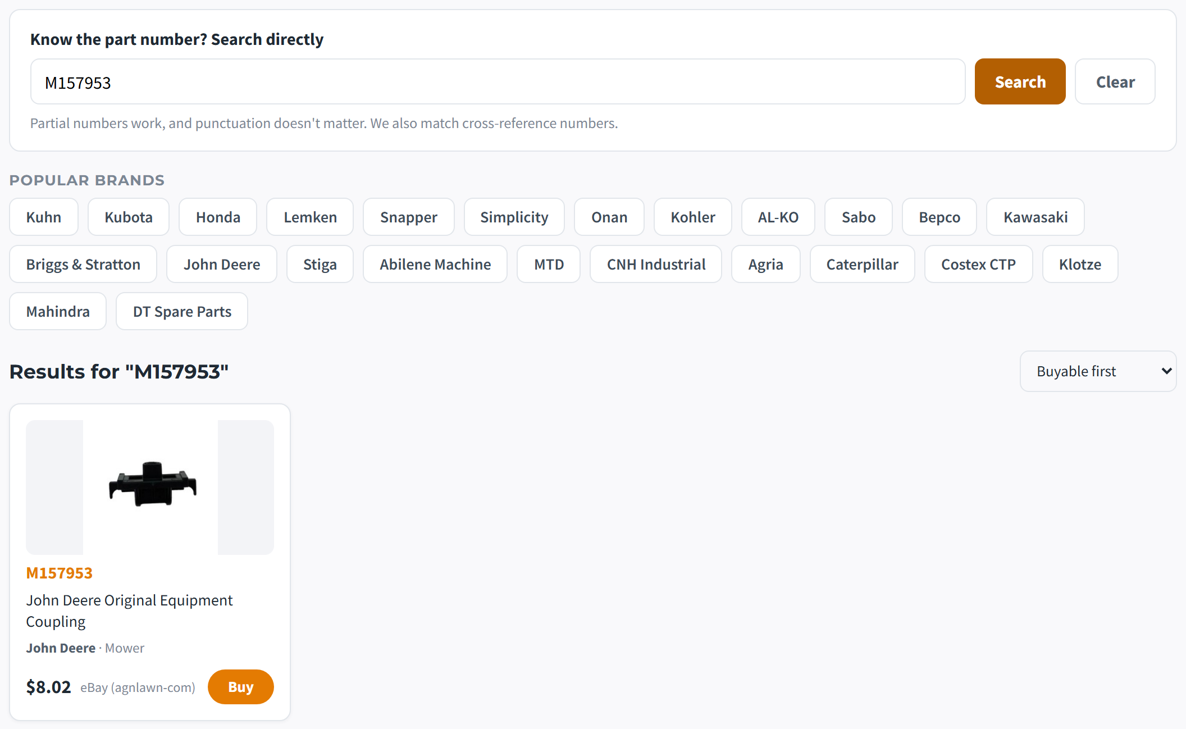Select the Costex CTP brand

979,265
